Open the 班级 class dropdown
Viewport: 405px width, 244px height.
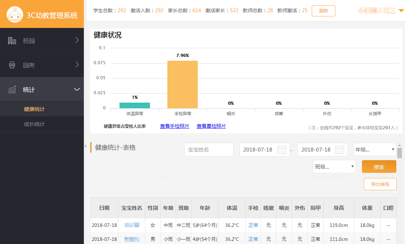(x=334, y=167)
